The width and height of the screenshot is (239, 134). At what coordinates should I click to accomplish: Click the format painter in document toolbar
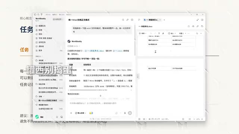click(x=159, y=33)
